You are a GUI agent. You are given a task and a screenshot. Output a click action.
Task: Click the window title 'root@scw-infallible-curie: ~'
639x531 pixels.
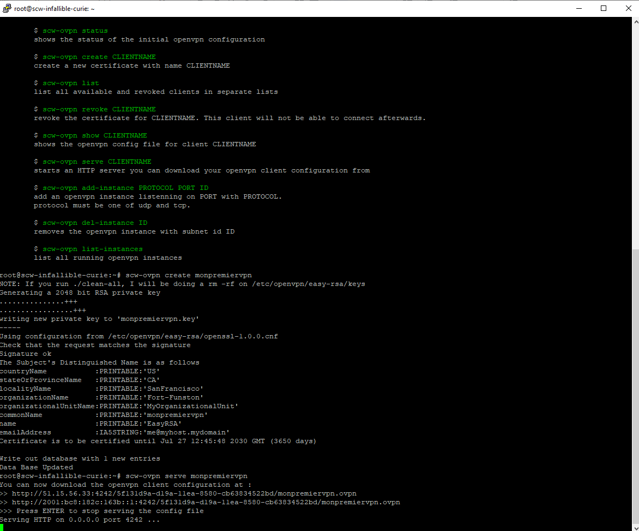[x=54, y=9]
